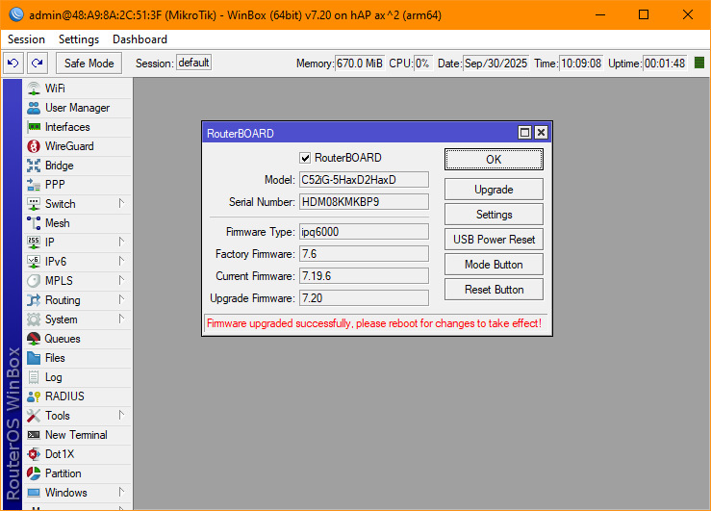Click the Factory Firmware field 7.6
Image resolution: width=711 pixels, height=511 pixels.
[364, 254]
